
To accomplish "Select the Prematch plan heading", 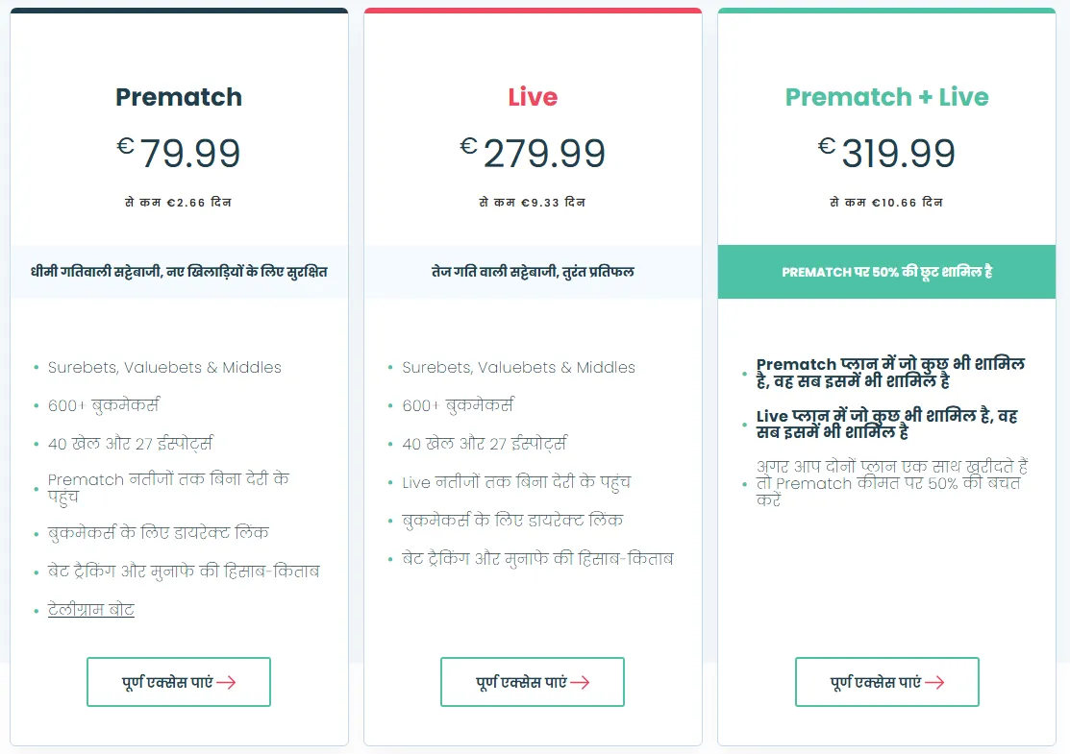I will click(178, 97).
